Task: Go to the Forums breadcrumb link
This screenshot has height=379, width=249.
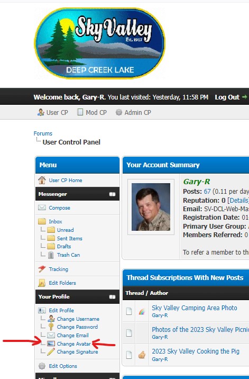Action: [43, 133]
